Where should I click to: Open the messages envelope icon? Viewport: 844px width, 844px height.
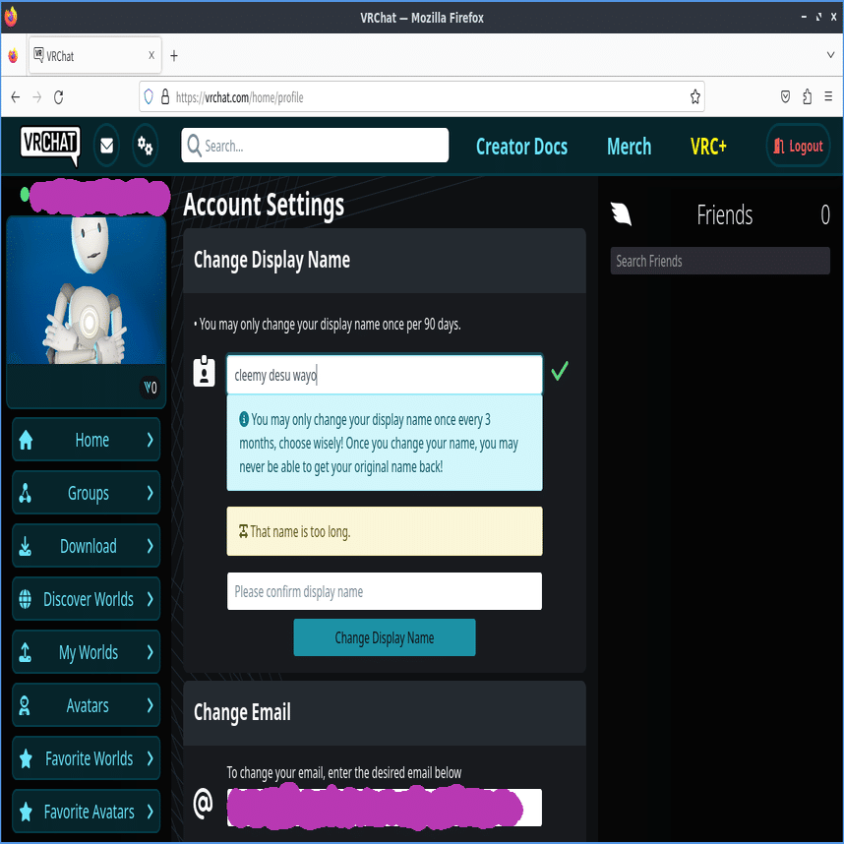[x=106, y=146]
